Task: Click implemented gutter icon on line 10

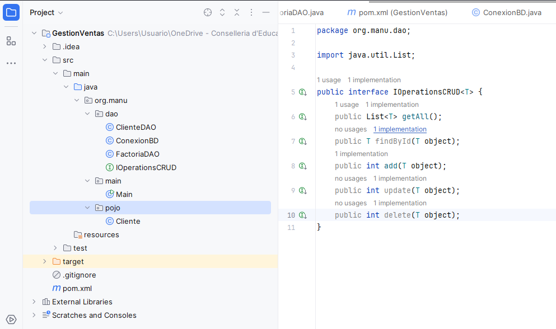Action: tap(303, 215)
